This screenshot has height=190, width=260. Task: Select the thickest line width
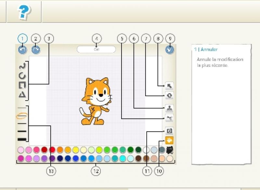pyautogui.click(x=22, y=139)
